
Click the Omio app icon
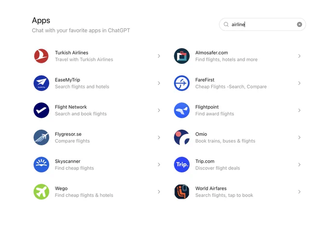[x=182, y=138]
